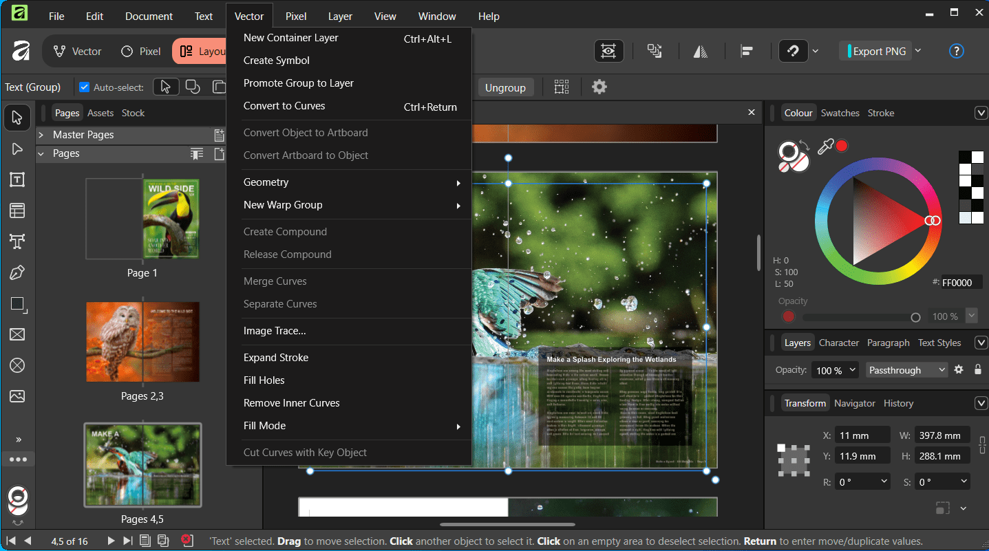Toggle the Auto-select checkbox
This screenshot has height=551, width=989.
click(85, 87)
